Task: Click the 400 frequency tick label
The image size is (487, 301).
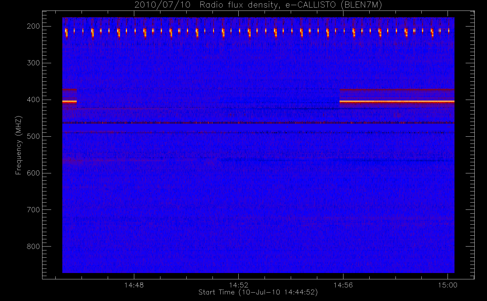Action: pos(33,100)
